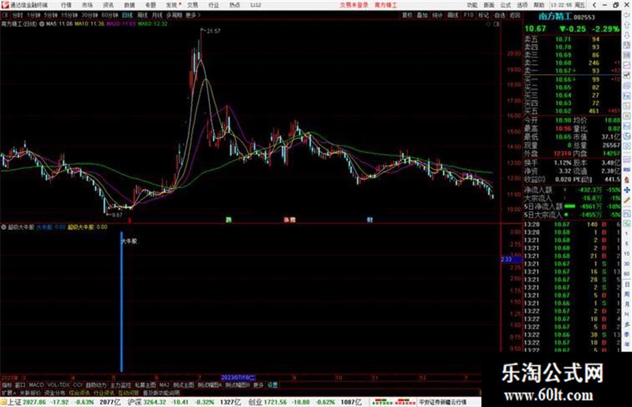Switch to 15分钟 chart period

click(x=70, y=15)
